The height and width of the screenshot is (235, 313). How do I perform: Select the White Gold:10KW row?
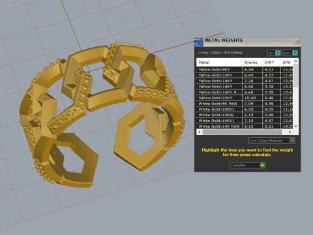click(245, 115)
